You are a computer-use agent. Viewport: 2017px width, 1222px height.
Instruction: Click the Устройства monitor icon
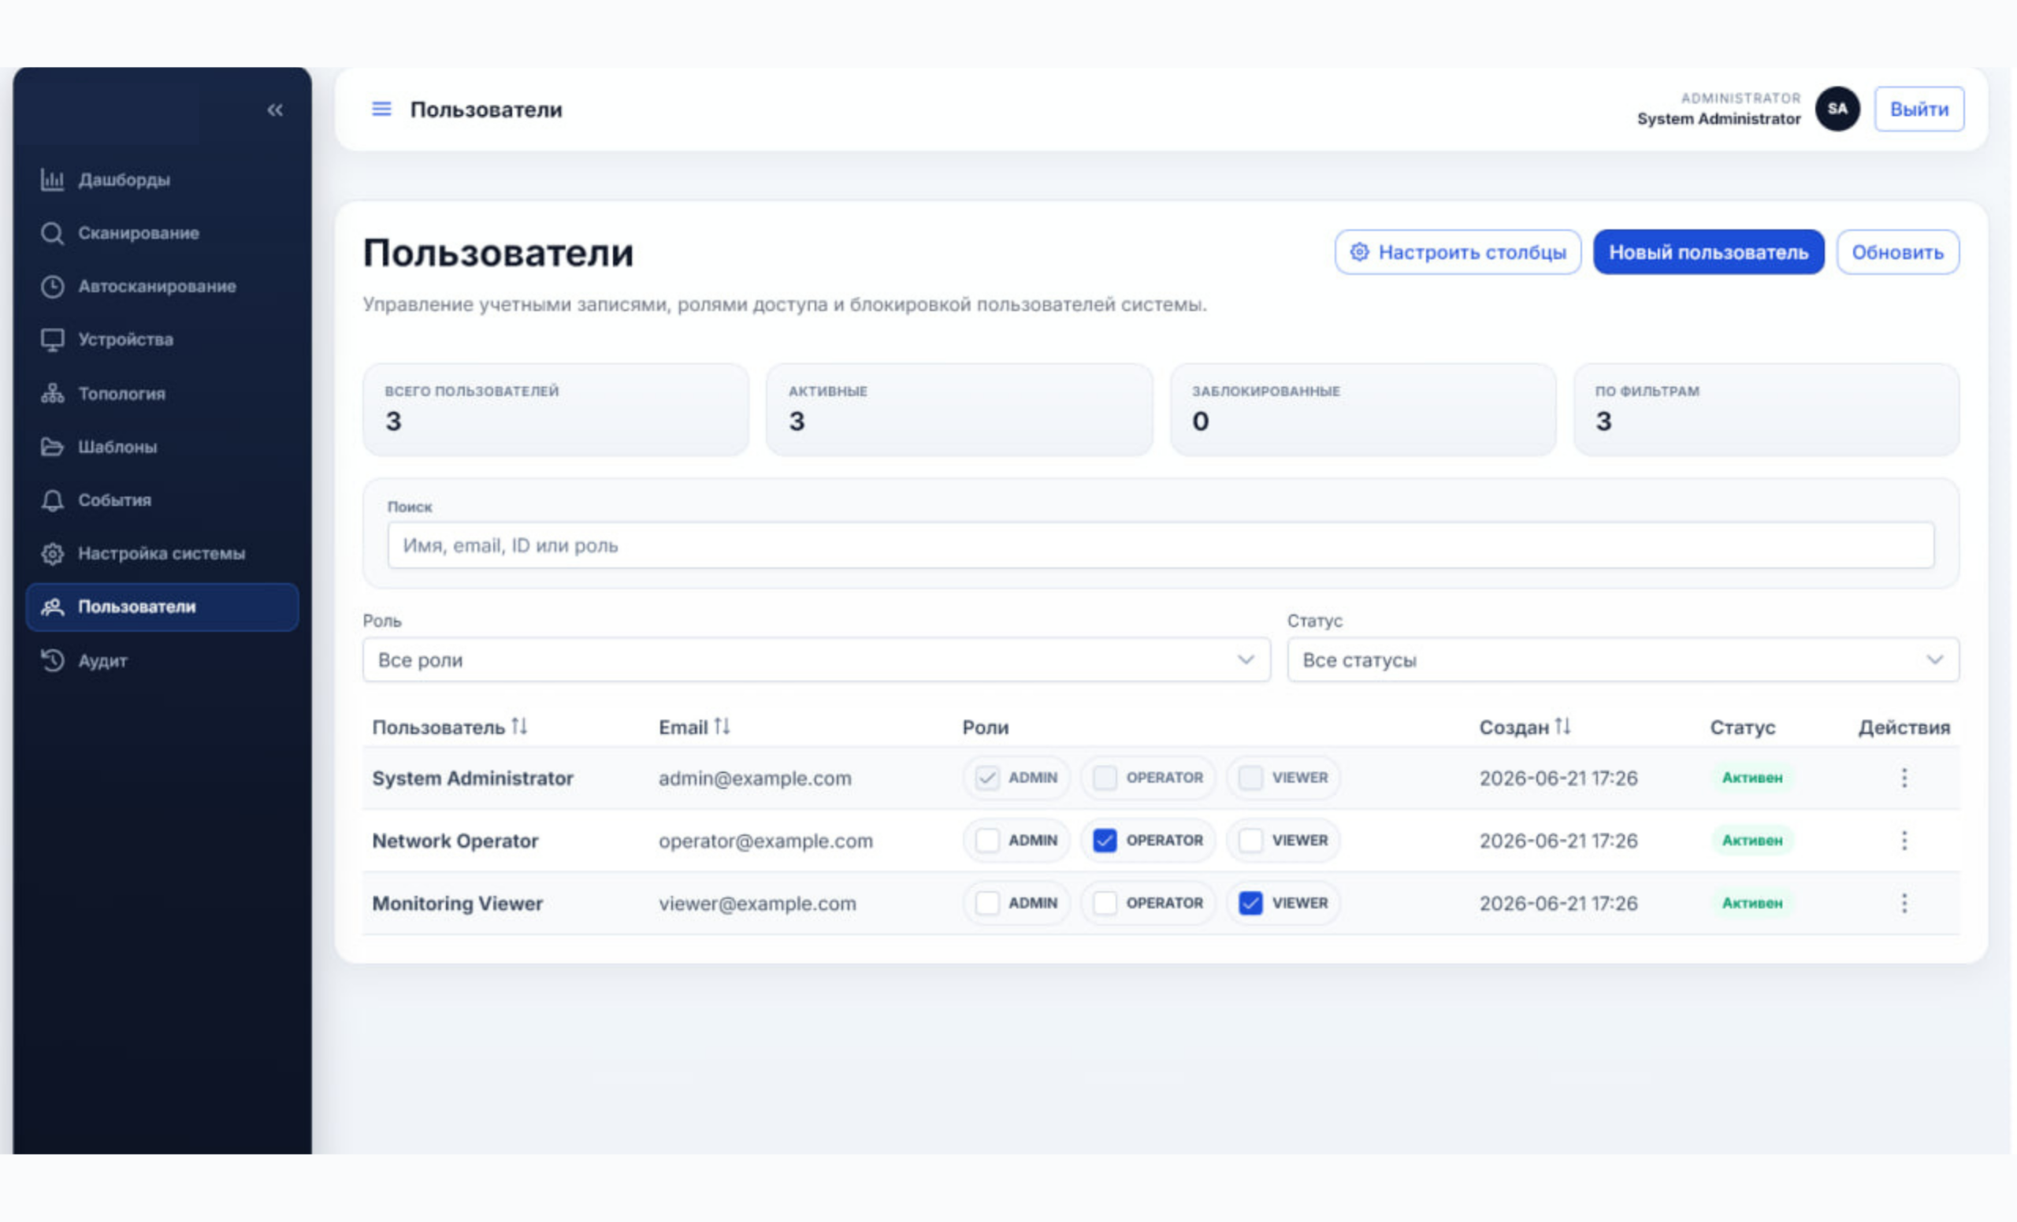[x=52, y=340]
